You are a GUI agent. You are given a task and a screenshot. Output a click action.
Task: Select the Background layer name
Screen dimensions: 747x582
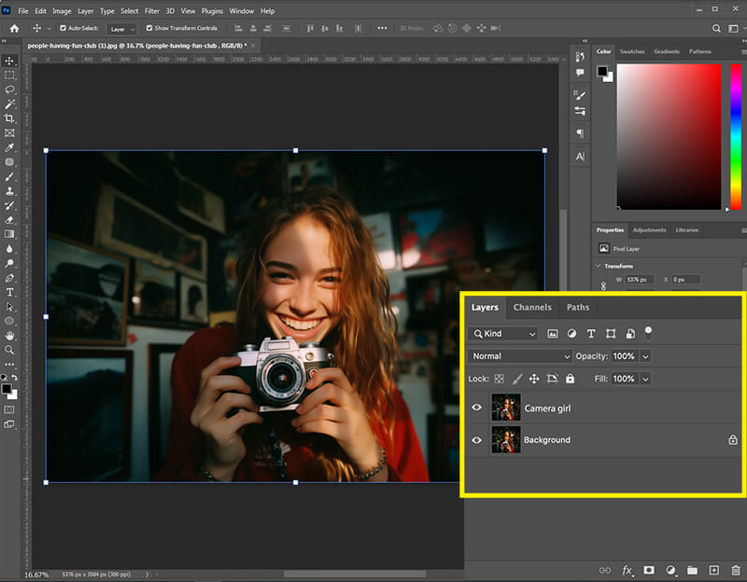[547, 439]
